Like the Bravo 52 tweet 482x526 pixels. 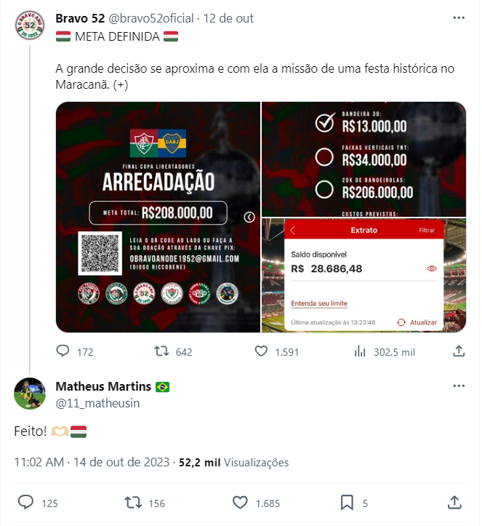pos(261,351)
